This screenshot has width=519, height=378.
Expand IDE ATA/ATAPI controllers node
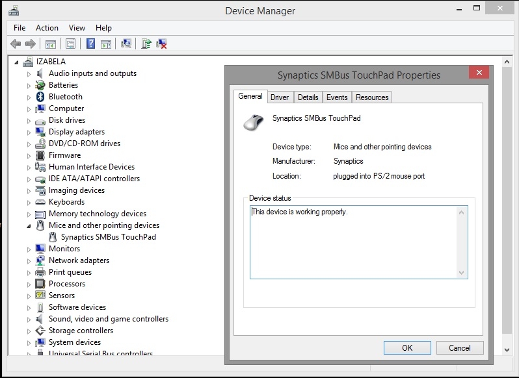[x=29, y=179]
